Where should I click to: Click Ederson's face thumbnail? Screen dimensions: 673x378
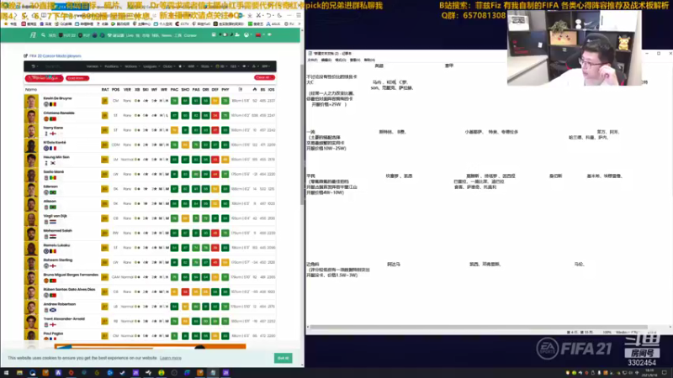pos(31,190)
